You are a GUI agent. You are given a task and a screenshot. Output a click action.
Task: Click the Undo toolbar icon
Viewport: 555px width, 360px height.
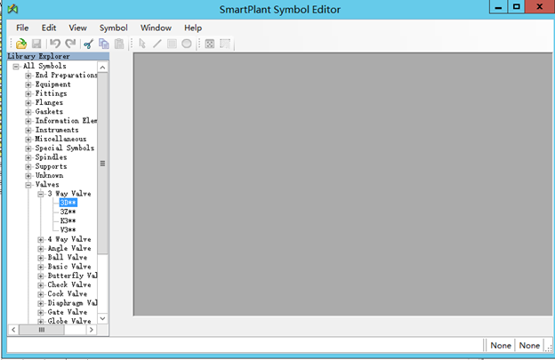pyautogui.click(x=55, y=44)
